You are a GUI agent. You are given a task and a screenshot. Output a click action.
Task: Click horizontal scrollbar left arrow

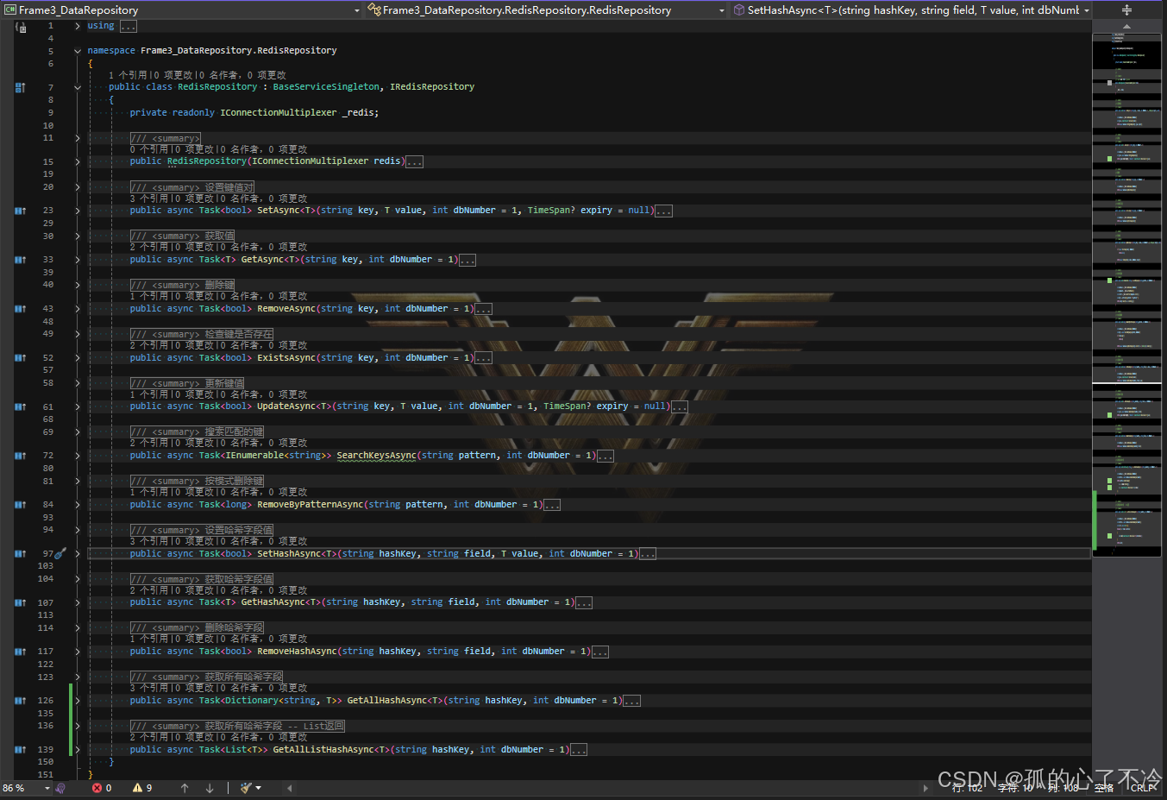289,788
